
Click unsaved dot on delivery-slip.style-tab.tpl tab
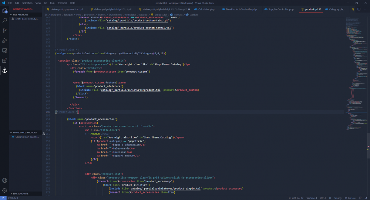point(189,10)
